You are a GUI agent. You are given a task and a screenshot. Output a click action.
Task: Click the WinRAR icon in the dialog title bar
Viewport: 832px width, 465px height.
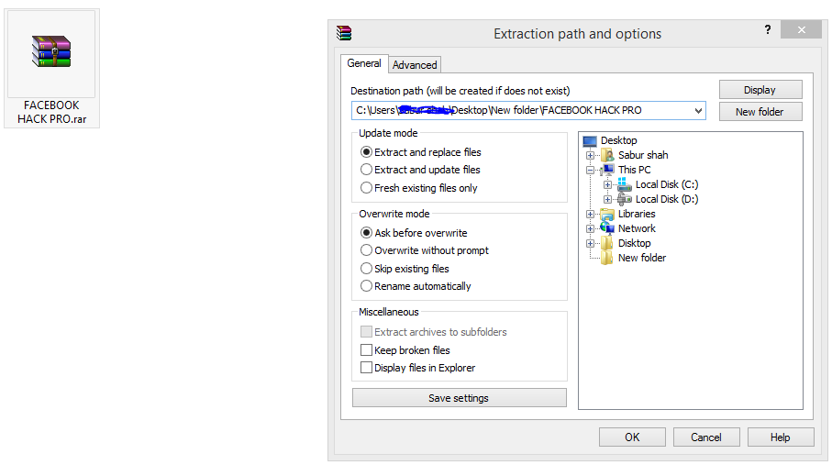344,33
